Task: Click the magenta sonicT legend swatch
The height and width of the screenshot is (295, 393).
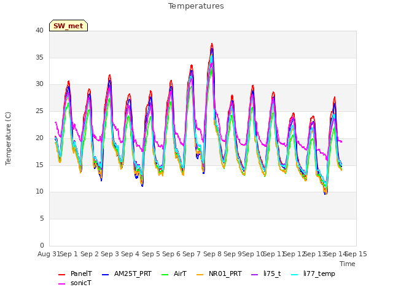Action: [61, 284]
